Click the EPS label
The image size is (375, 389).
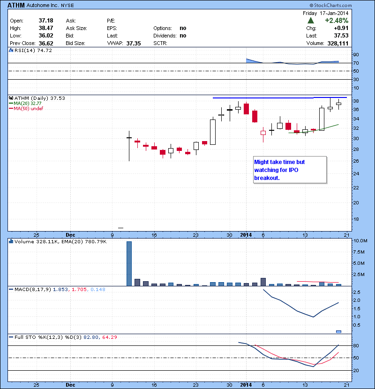[112, 28]
